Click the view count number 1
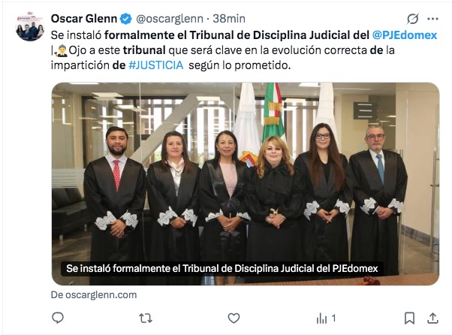 [x=333, y=318]
